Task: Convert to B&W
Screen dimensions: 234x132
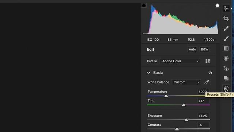Action: tap(204, 49)
